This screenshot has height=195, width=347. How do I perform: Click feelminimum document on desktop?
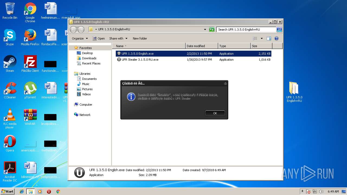pos(50,11)
